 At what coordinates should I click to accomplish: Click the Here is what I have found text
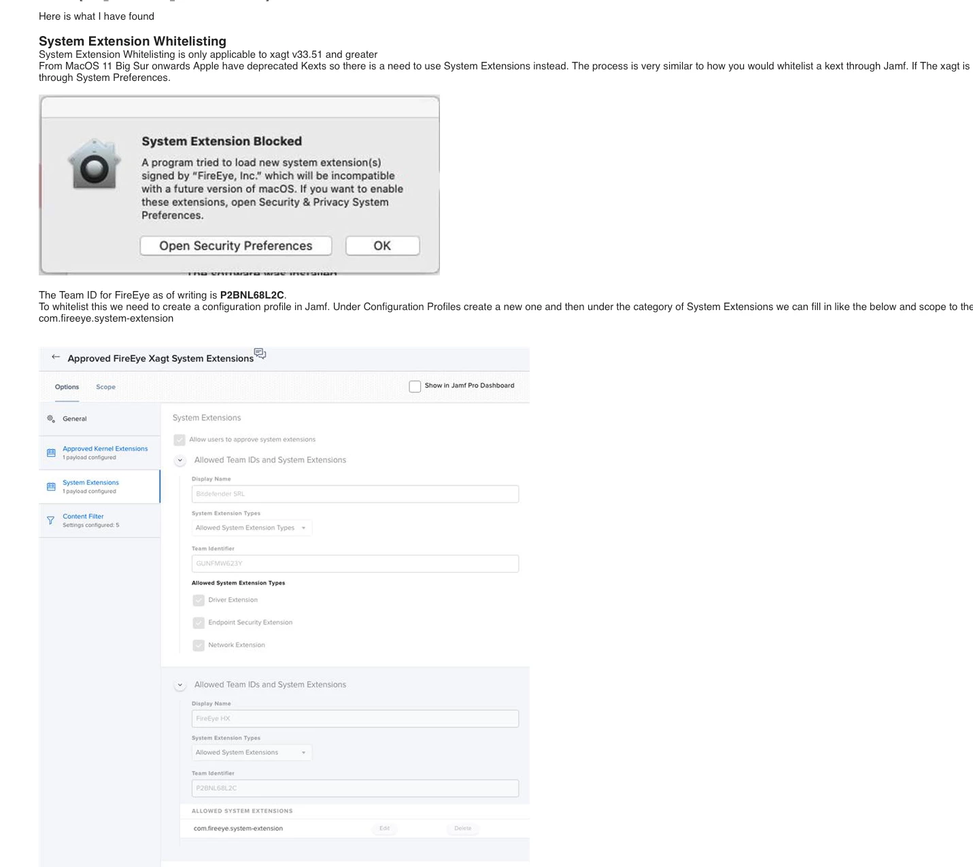click(97, 16)
